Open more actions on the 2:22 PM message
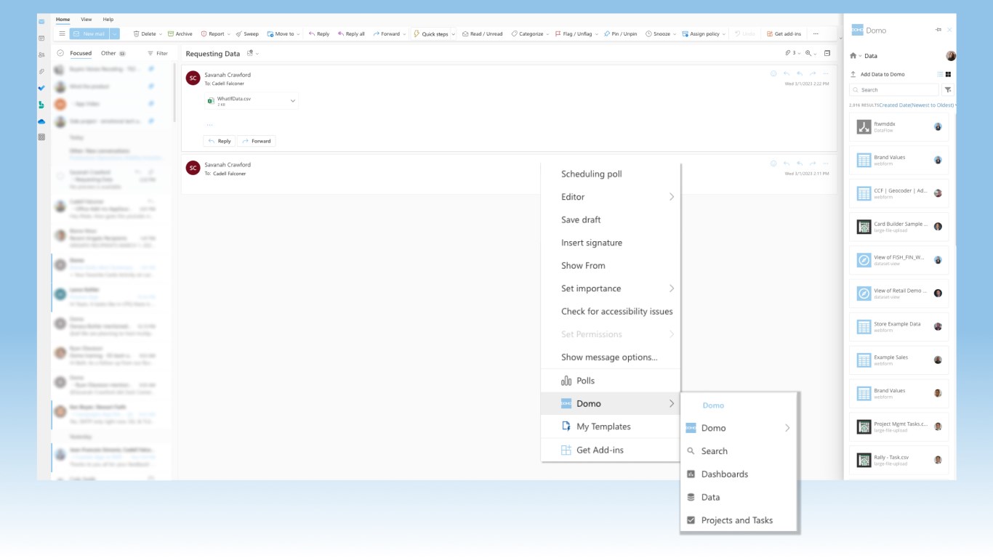Screen dimensions: 993x558 pos(826,73)
